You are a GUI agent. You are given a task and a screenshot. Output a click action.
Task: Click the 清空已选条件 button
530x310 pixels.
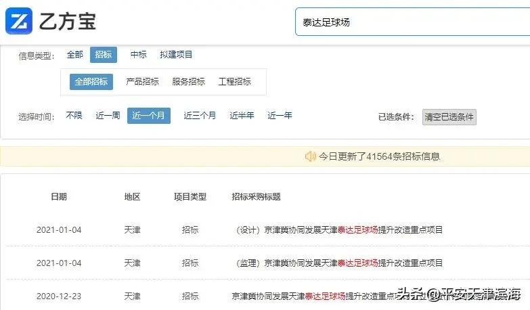pos(449,117)
